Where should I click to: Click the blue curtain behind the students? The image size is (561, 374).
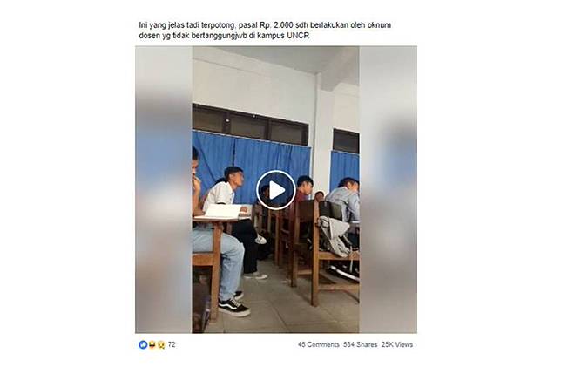(251, 158)
